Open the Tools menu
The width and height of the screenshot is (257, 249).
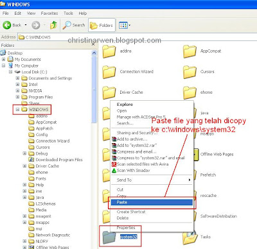coord(68,13)
